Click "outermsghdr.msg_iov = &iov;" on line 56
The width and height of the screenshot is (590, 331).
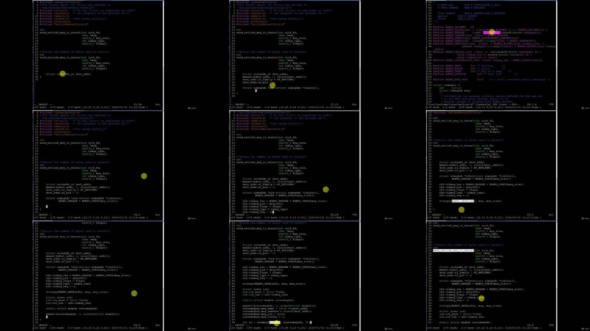click(264, 314)
